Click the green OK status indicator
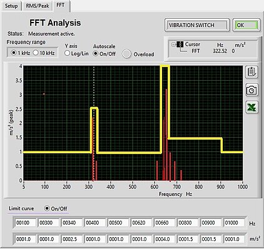The width and height of the screenshot is (264, 249). click(x=246, y=25)
